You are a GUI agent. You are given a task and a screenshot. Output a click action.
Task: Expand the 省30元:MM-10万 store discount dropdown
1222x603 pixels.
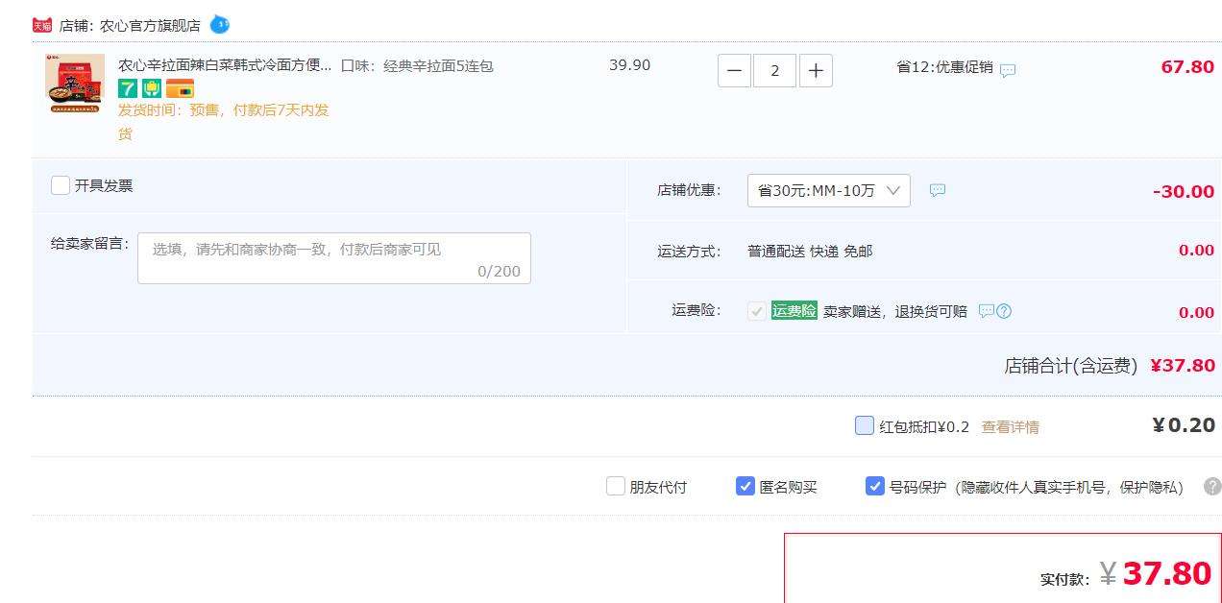pos(828,190)
